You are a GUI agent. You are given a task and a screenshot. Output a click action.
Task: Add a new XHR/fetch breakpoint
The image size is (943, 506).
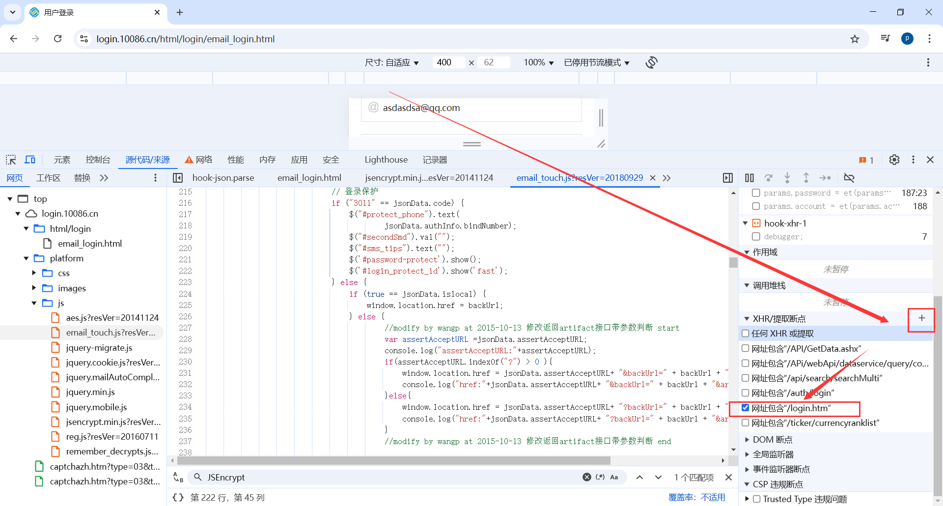(x=922, y=318)
